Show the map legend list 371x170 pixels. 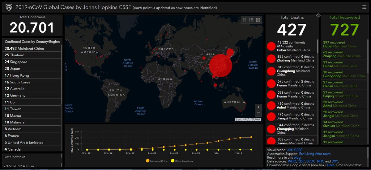coord(251,20)
